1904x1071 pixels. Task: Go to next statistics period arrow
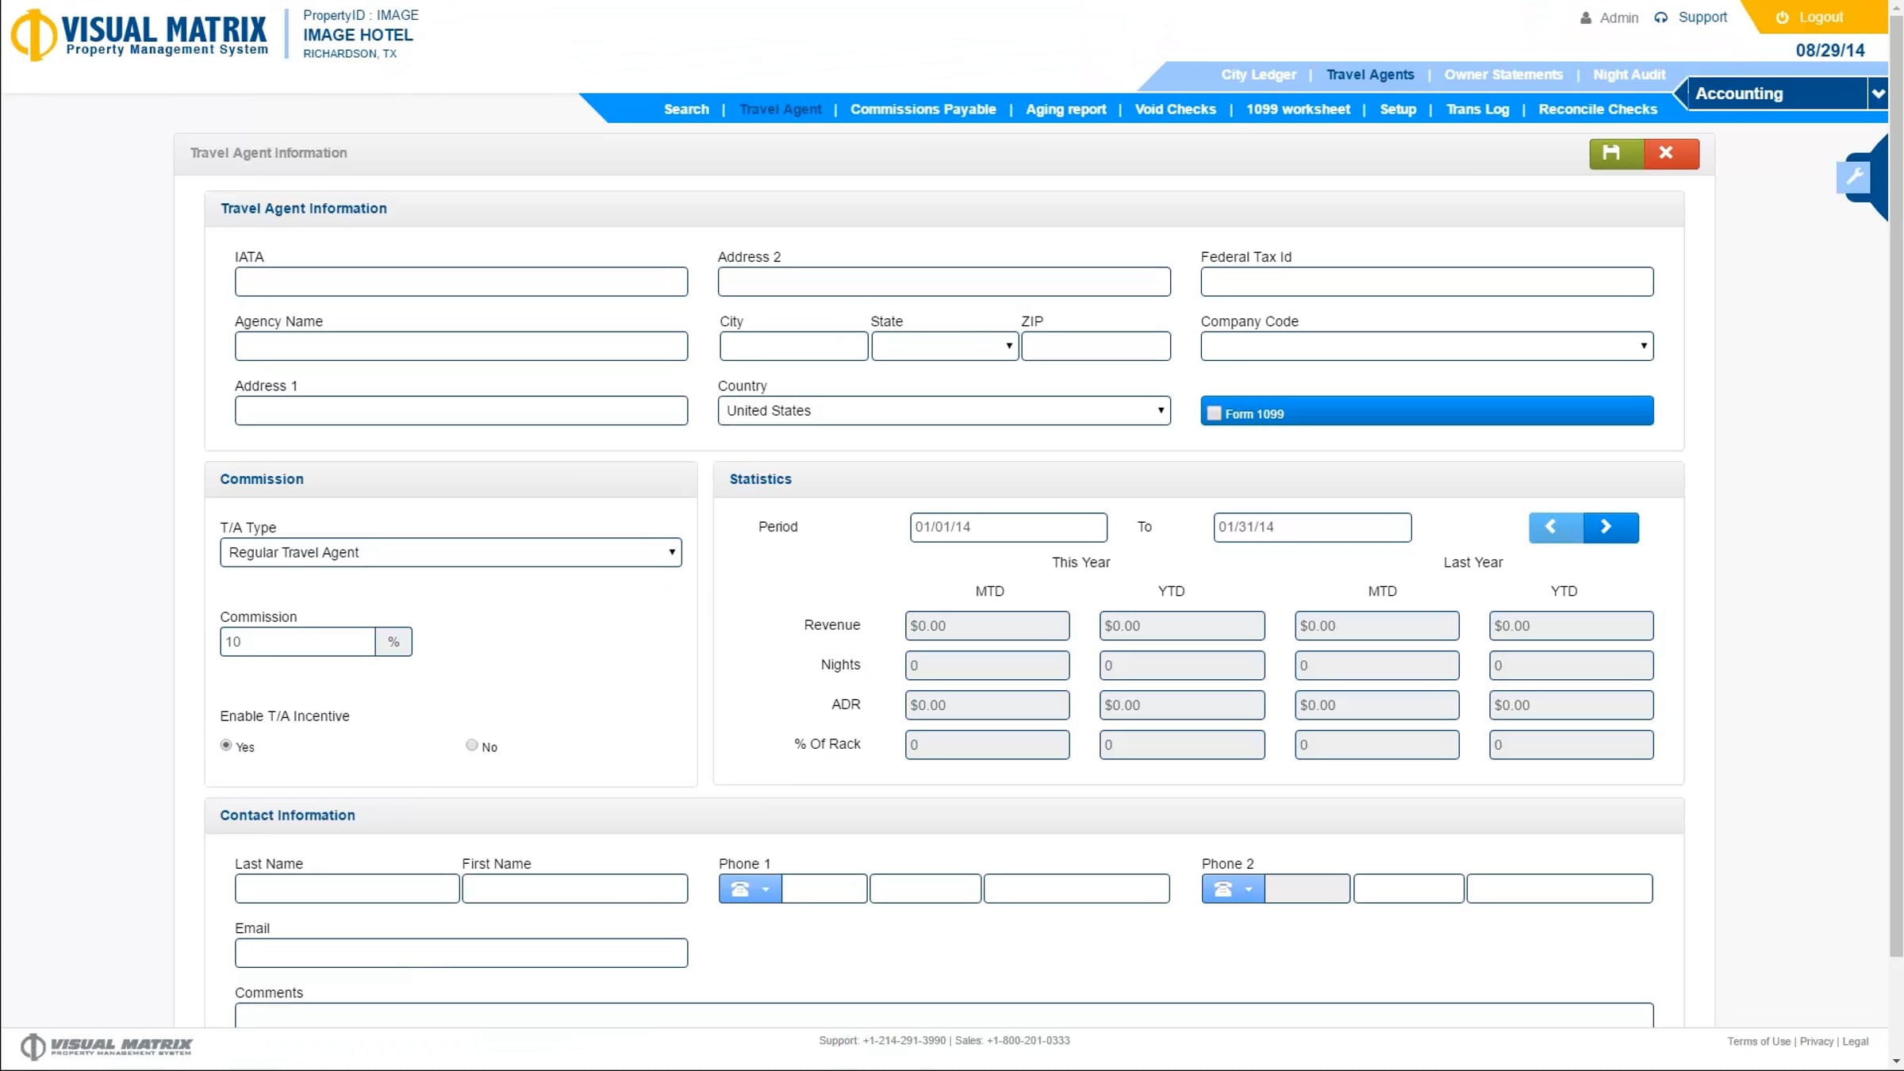(1610, 528)
